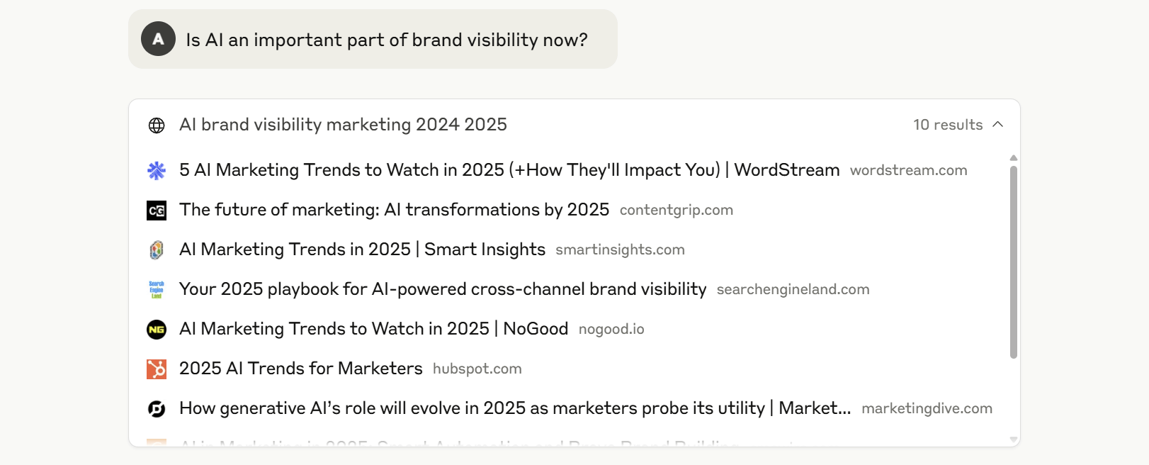
Task: Click the Search Engine Land favicon
Action: pyautogui.click(x=157, y=290)
